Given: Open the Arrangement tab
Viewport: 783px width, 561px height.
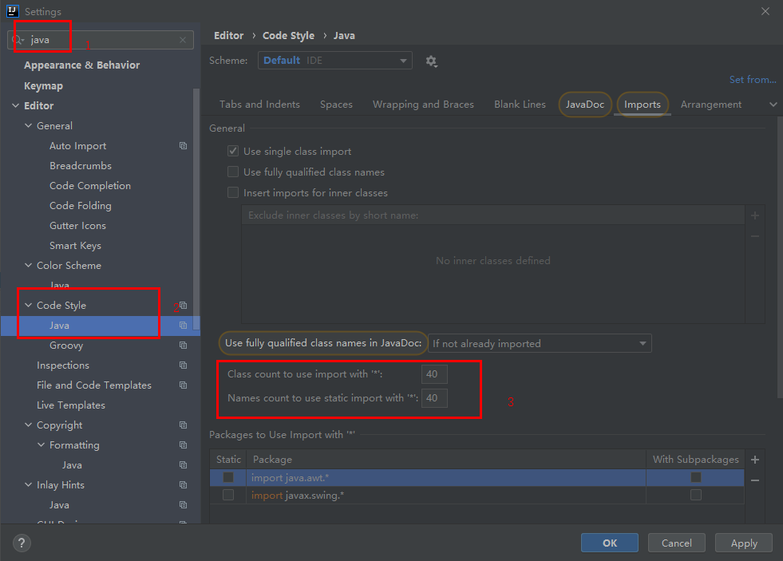Looking at the screenshot, I should coord(711,105).
